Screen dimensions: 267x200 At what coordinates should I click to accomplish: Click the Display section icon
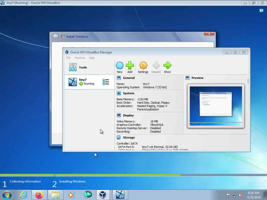tap(119, 115)
